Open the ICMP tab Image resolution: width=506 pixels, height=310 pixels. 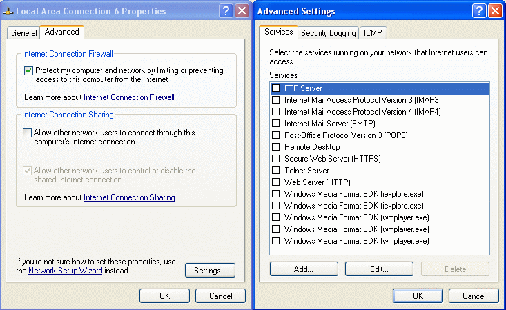[x=373, y=33]
